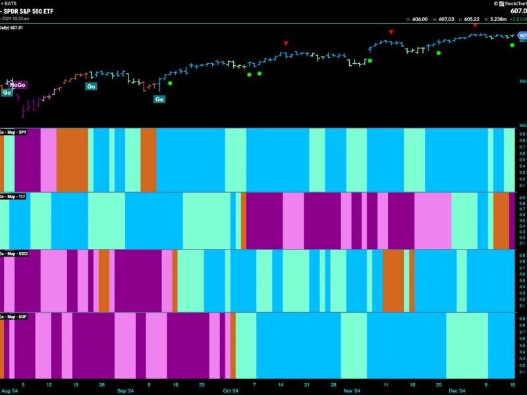Click the green dot near September 16
The width and height of the screenshot is (527, 395).
170,83
